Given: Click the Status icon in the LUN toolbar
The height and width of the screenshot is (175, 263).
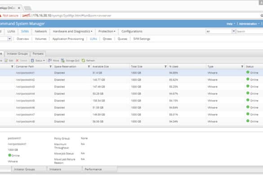Looking at the screenshot, I should tap(32, 61).
